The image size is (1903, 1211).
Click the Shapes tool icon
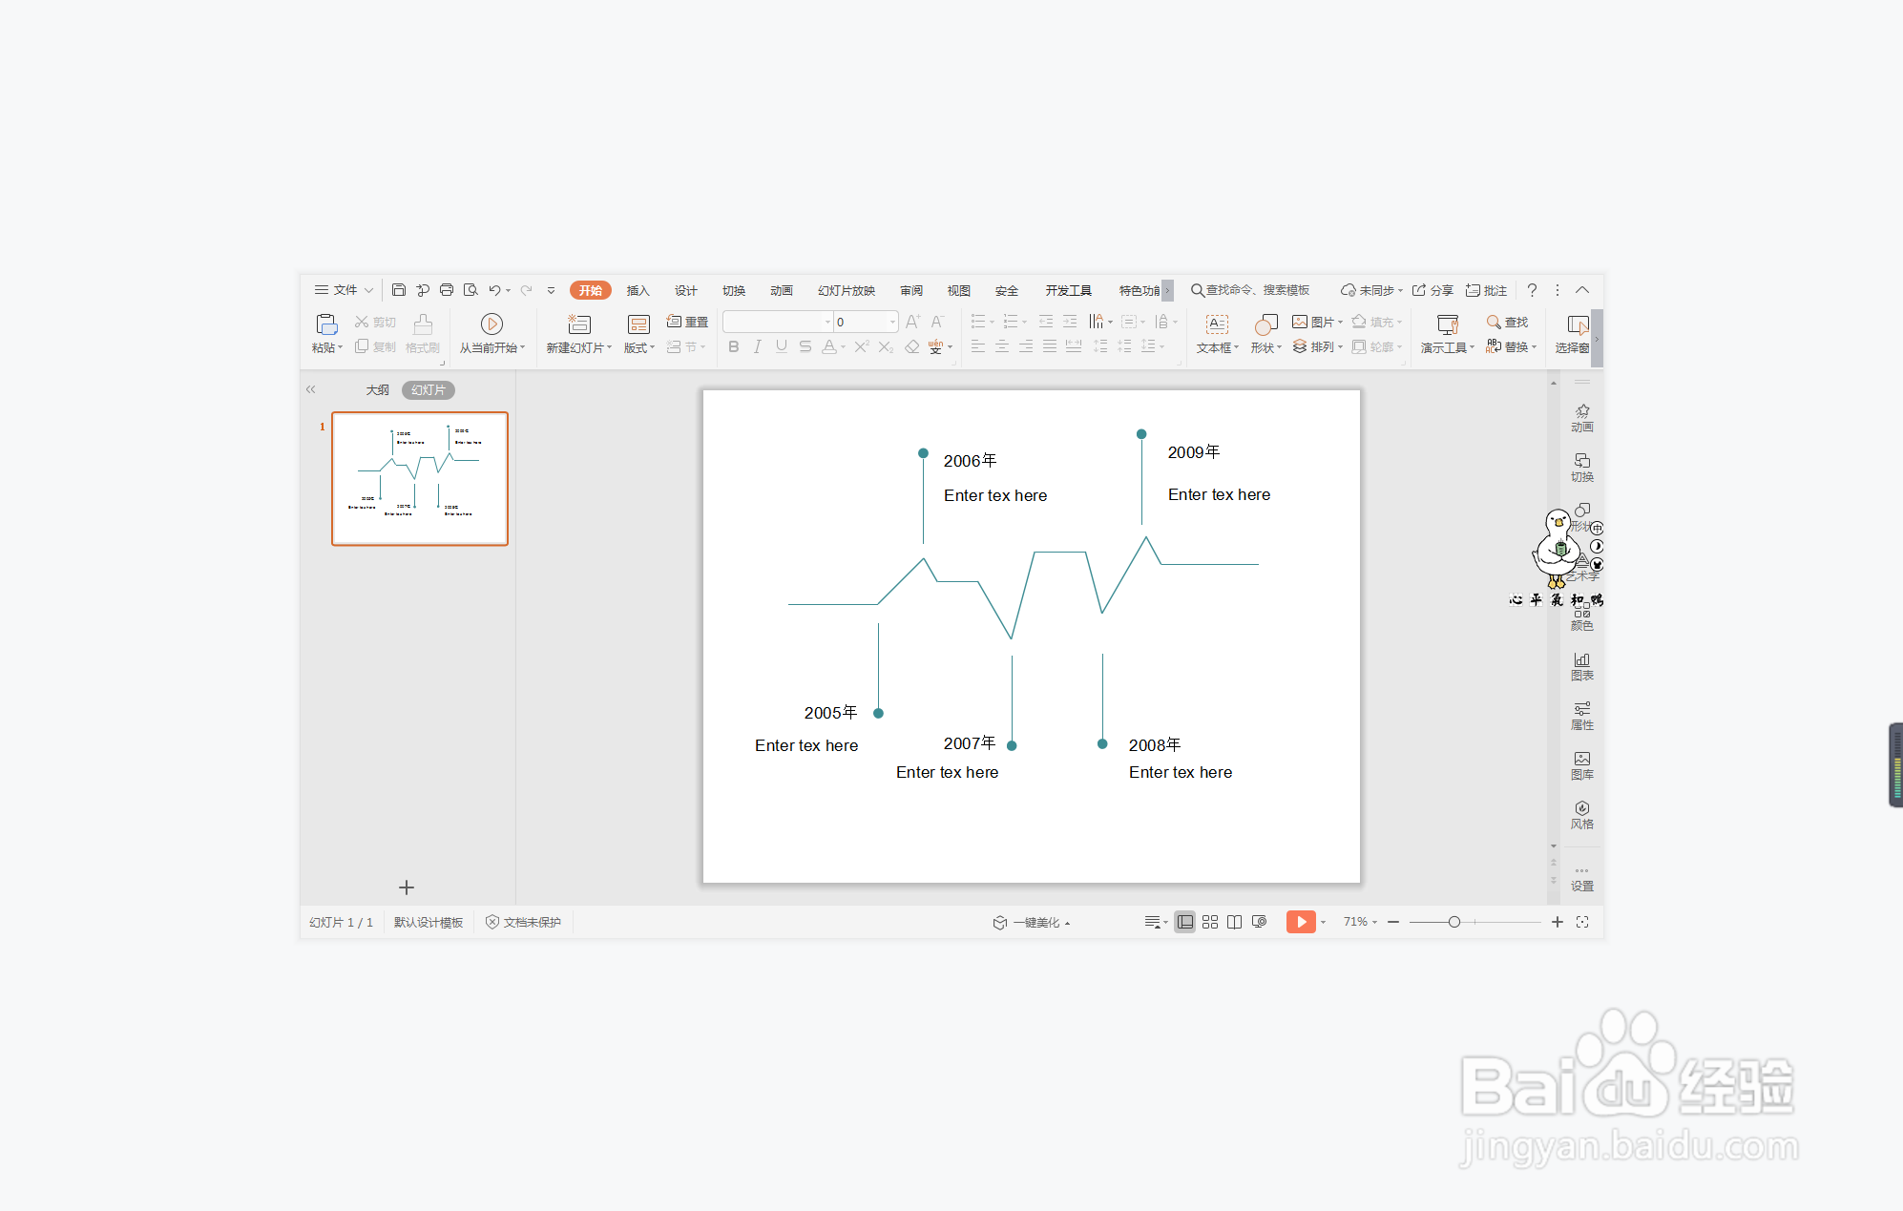pos(1265,324)
